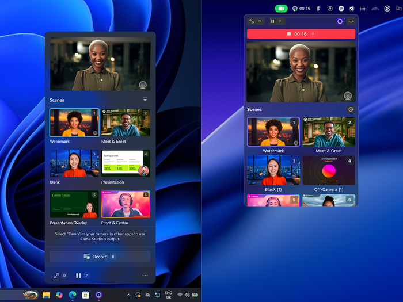Switch to the Blank (1) scene thumbnail

pyautogui.click(x=273, y=170)
